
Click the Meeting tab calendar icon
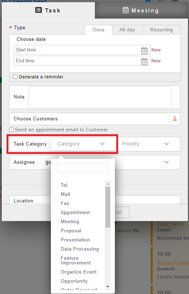tap(125, 10)
